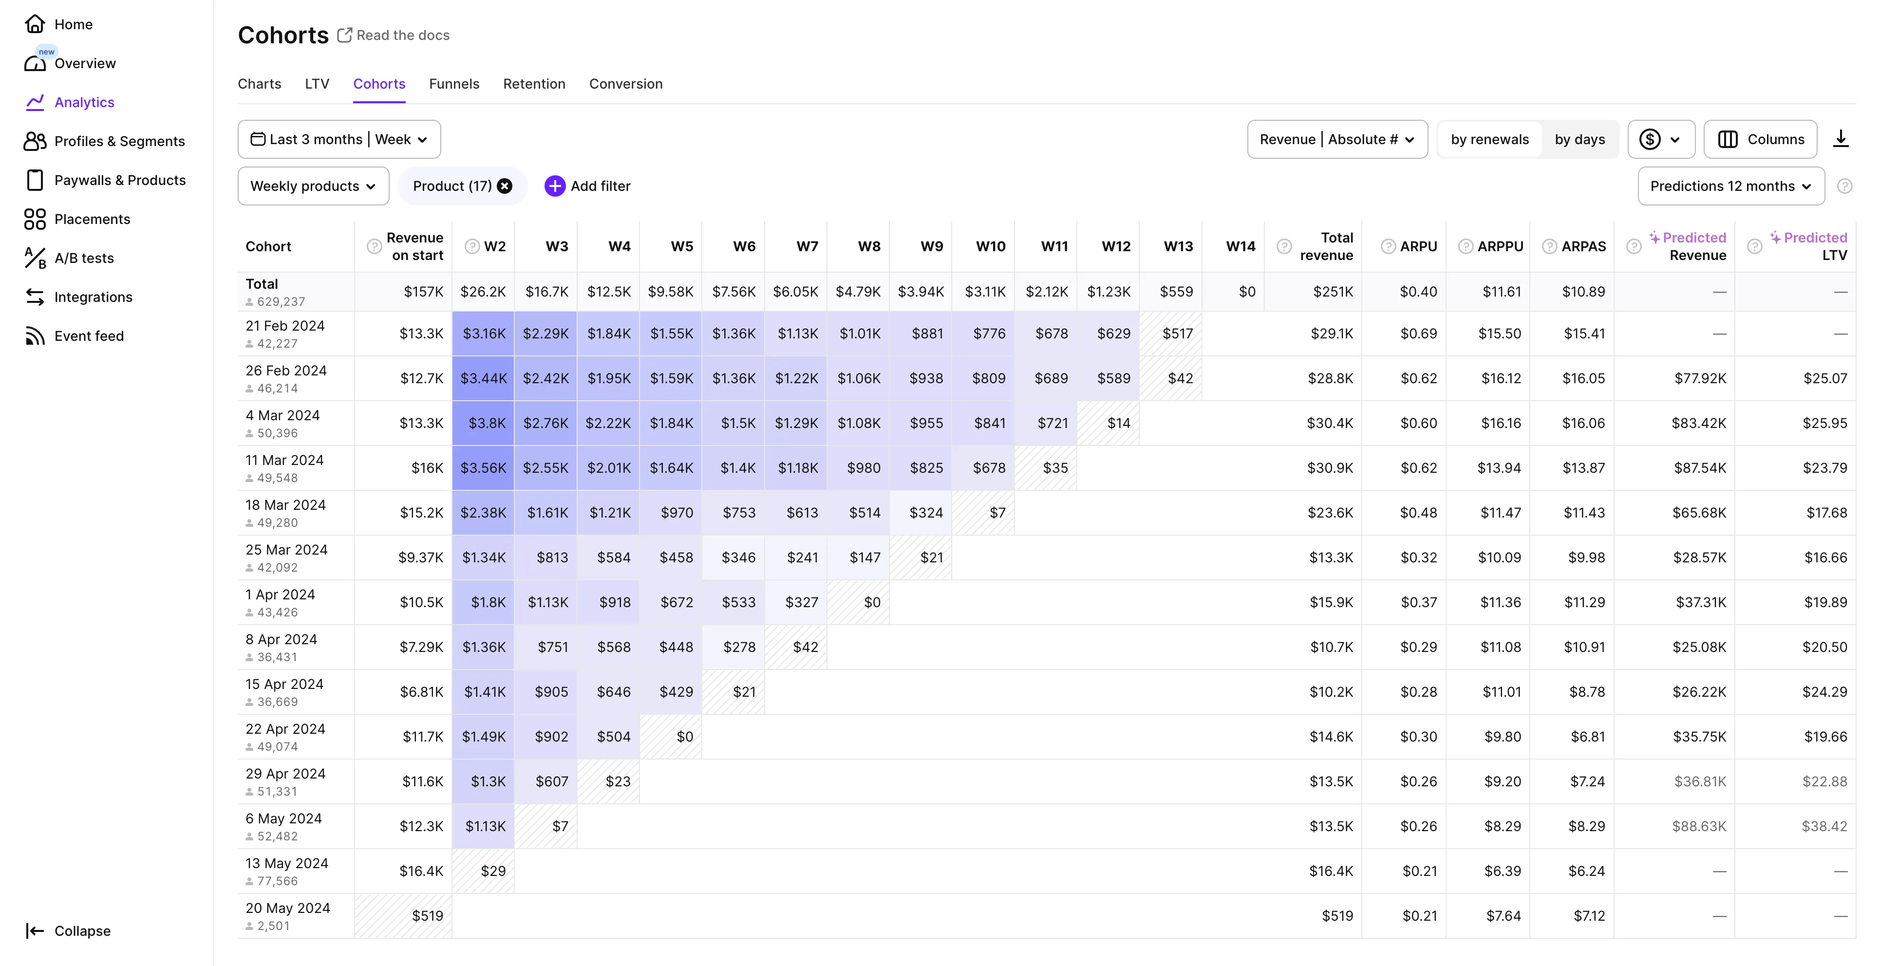Switch view to by renewals

[x=1489, y=139]
